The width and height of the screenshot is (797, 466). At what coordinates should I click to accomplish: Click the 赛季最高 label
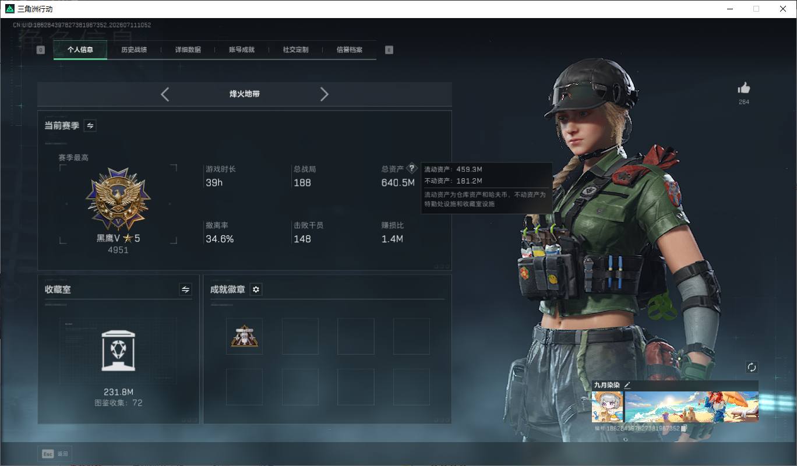73,158
